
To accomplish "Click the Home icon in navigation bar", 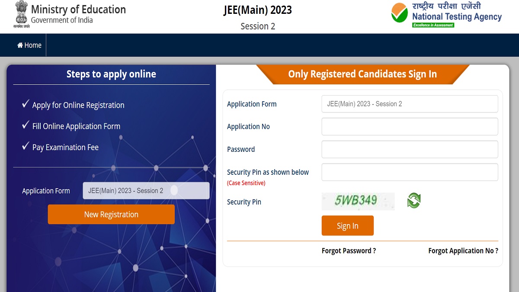I will (x=20, y=45).
